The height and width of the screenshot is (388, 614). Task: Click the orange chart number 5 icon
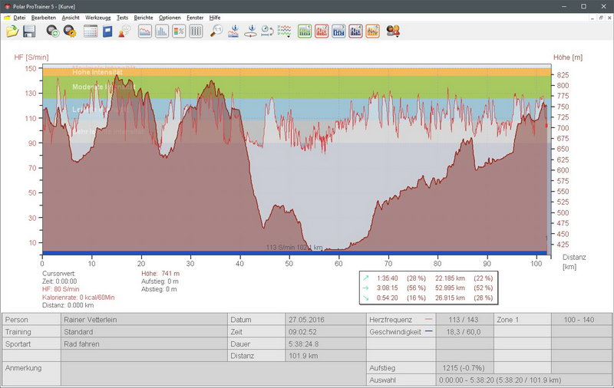tap(372, 31)
